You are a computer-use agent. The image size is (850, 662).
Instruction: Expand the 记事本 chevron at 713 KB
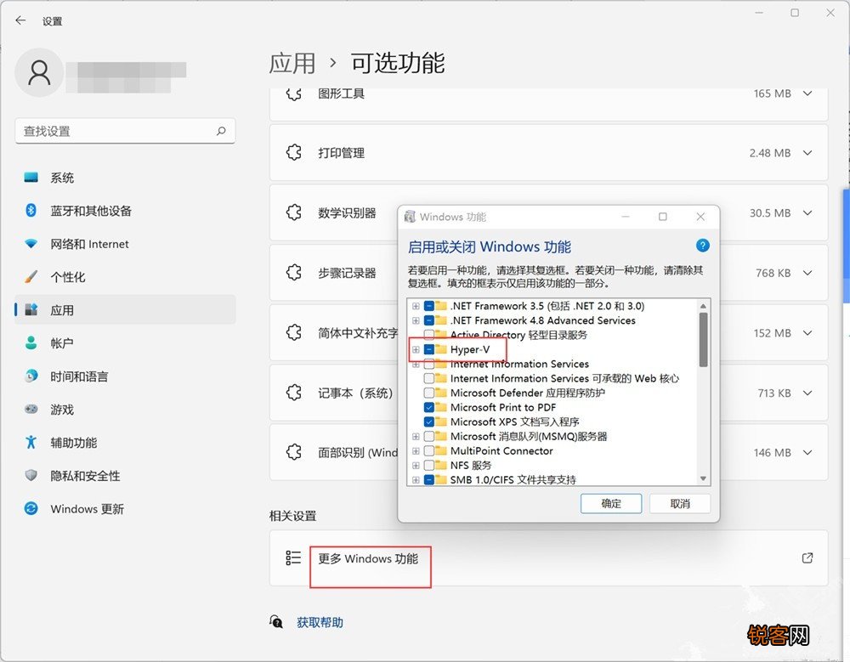(x=807, y=393)
